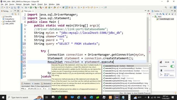
Task: Click the Run External Tools icon
Action: coord(41,7)
